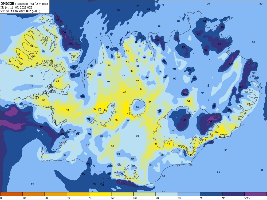267x200 pixels.
Task: Click the humidity value '60' on the map
Action: (75, 56)
